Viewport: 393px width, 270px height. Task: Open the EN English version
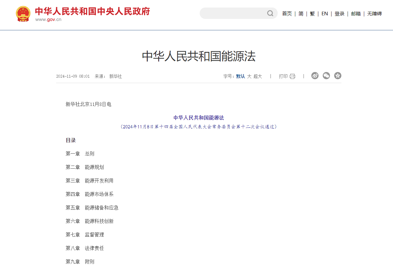pyautogui.click(x=325, y=13)
